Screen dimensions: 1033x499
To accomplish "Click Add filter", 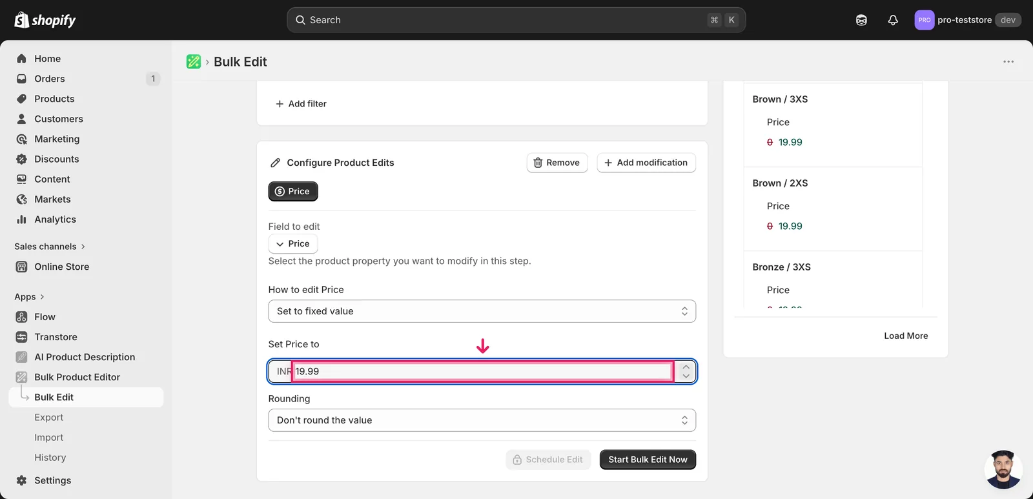I will tap(301, 103).
